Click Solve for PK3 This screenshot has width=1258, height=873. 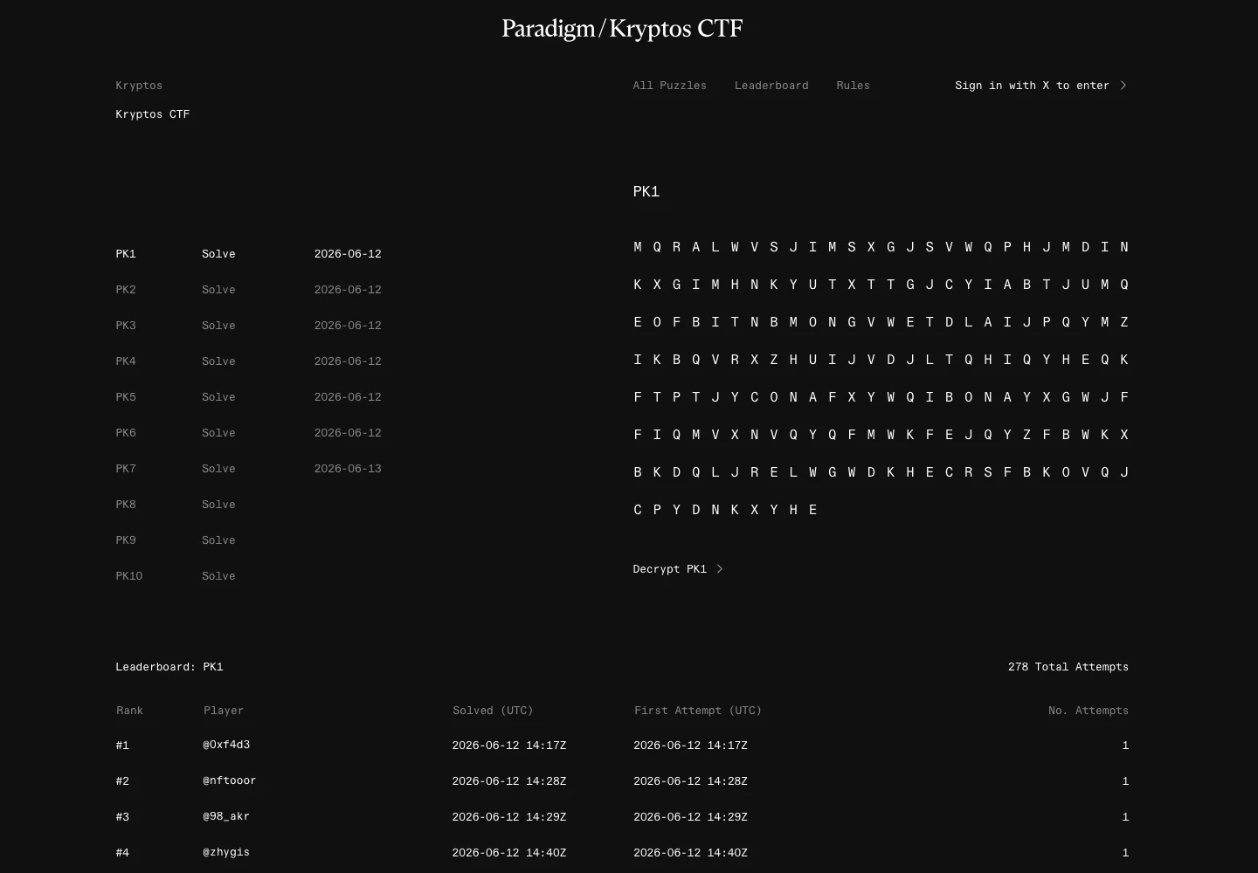tap(218, 326)
